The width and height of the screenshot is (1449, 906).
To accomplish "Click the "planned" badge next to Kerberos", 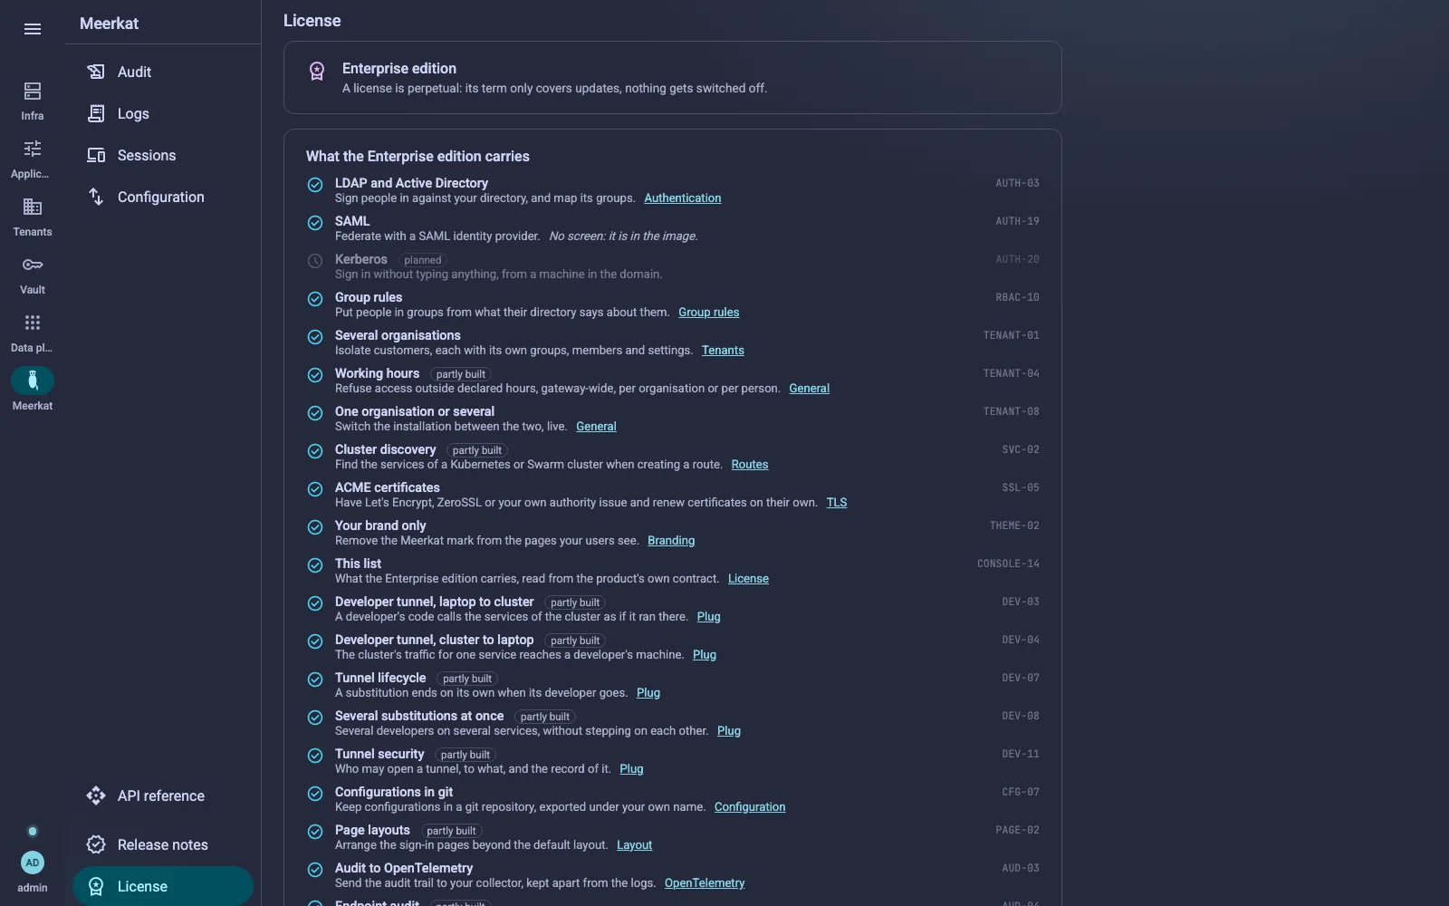I will pyautogui.click(x=423, y=260).
